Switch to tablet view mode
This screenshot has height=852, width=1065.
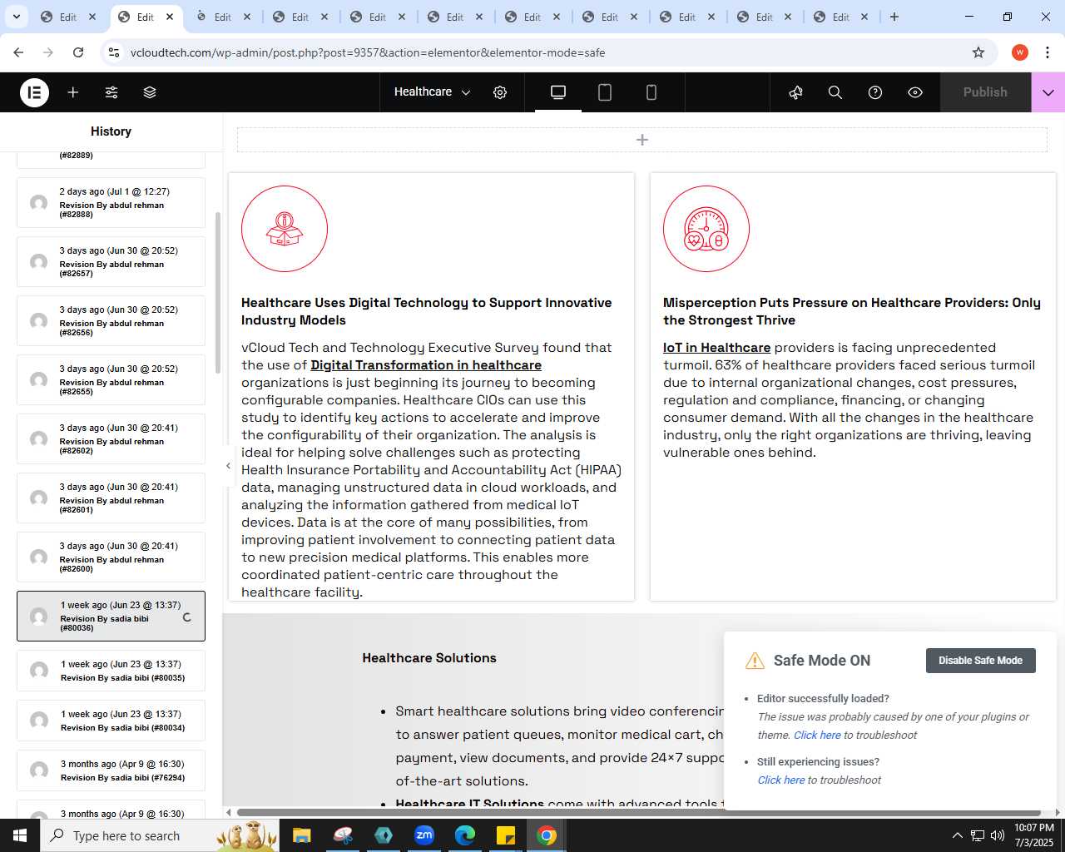coord(605,92)
